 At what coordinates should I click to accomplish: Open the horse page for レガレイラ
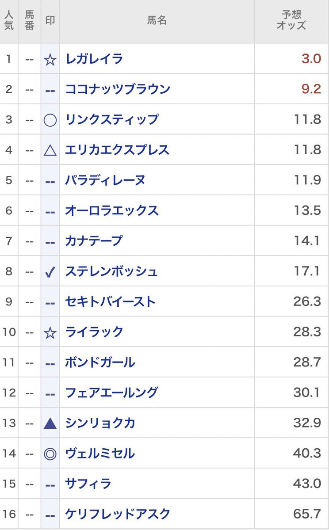click(x=94, y=59)
